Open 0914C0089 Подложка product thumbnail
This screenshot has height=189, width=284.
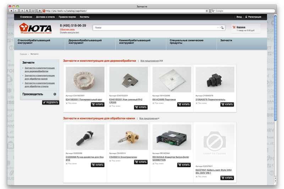[x=172, y=80]
